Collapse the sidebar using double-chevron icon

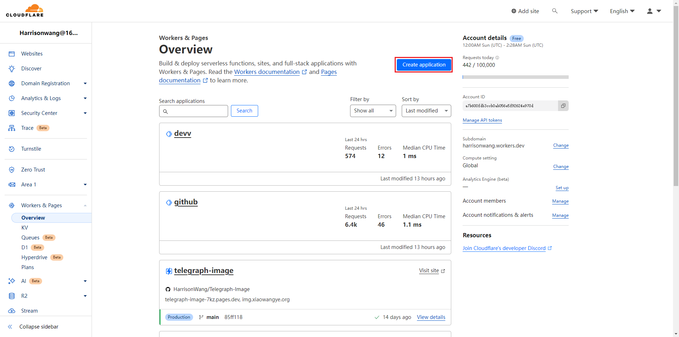pyautogui.click(x=10, y=327)
